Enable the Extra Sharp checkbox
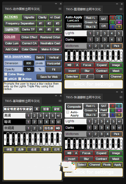The image size is (126, 184). coord(6,74)
